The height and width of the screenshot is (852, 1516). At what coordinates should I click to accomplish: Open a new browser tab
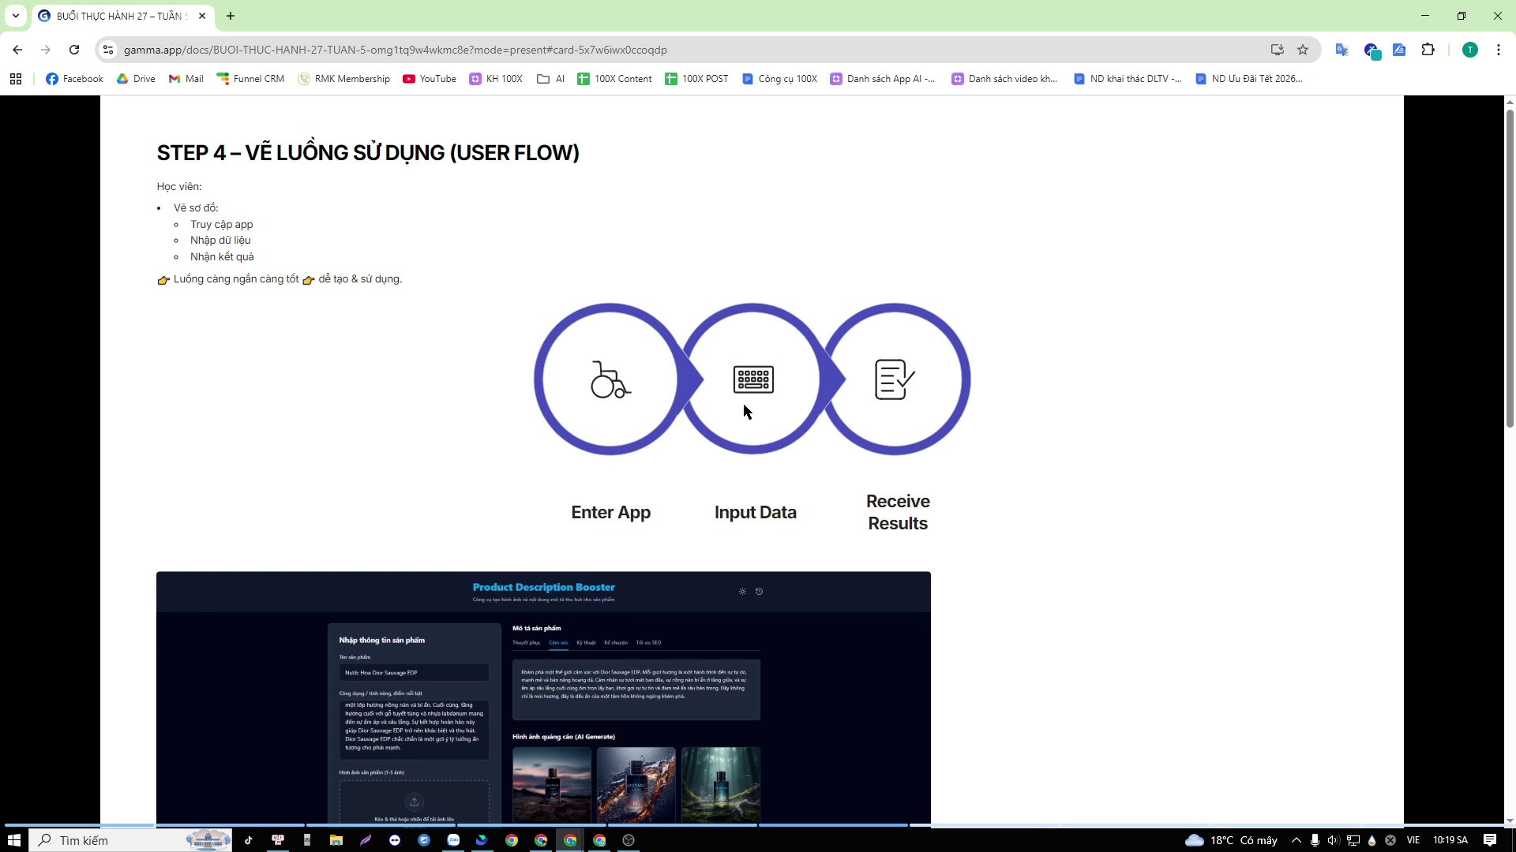pos(231,16)
